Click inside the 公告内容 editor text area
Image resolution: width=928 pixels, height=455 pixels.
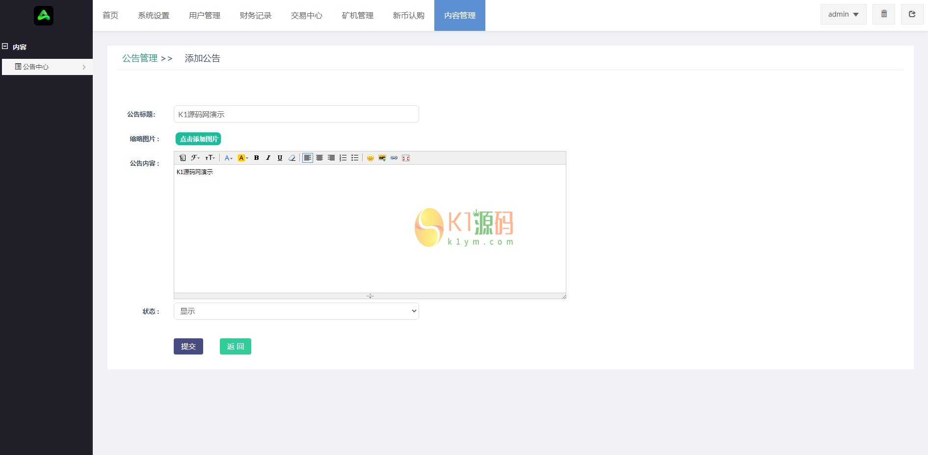[x=370, y=229]
